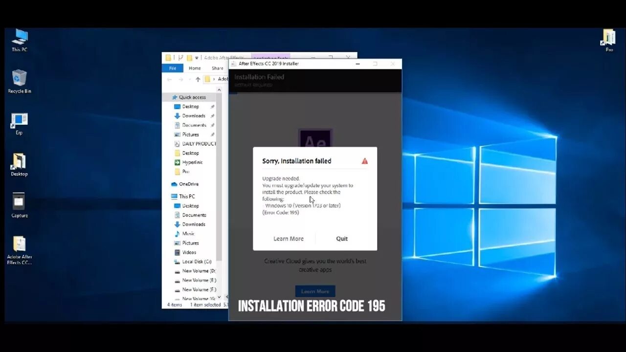Click the pin icon beside Pictures
This screenshot has height=352, width=626.
[212, 134]
